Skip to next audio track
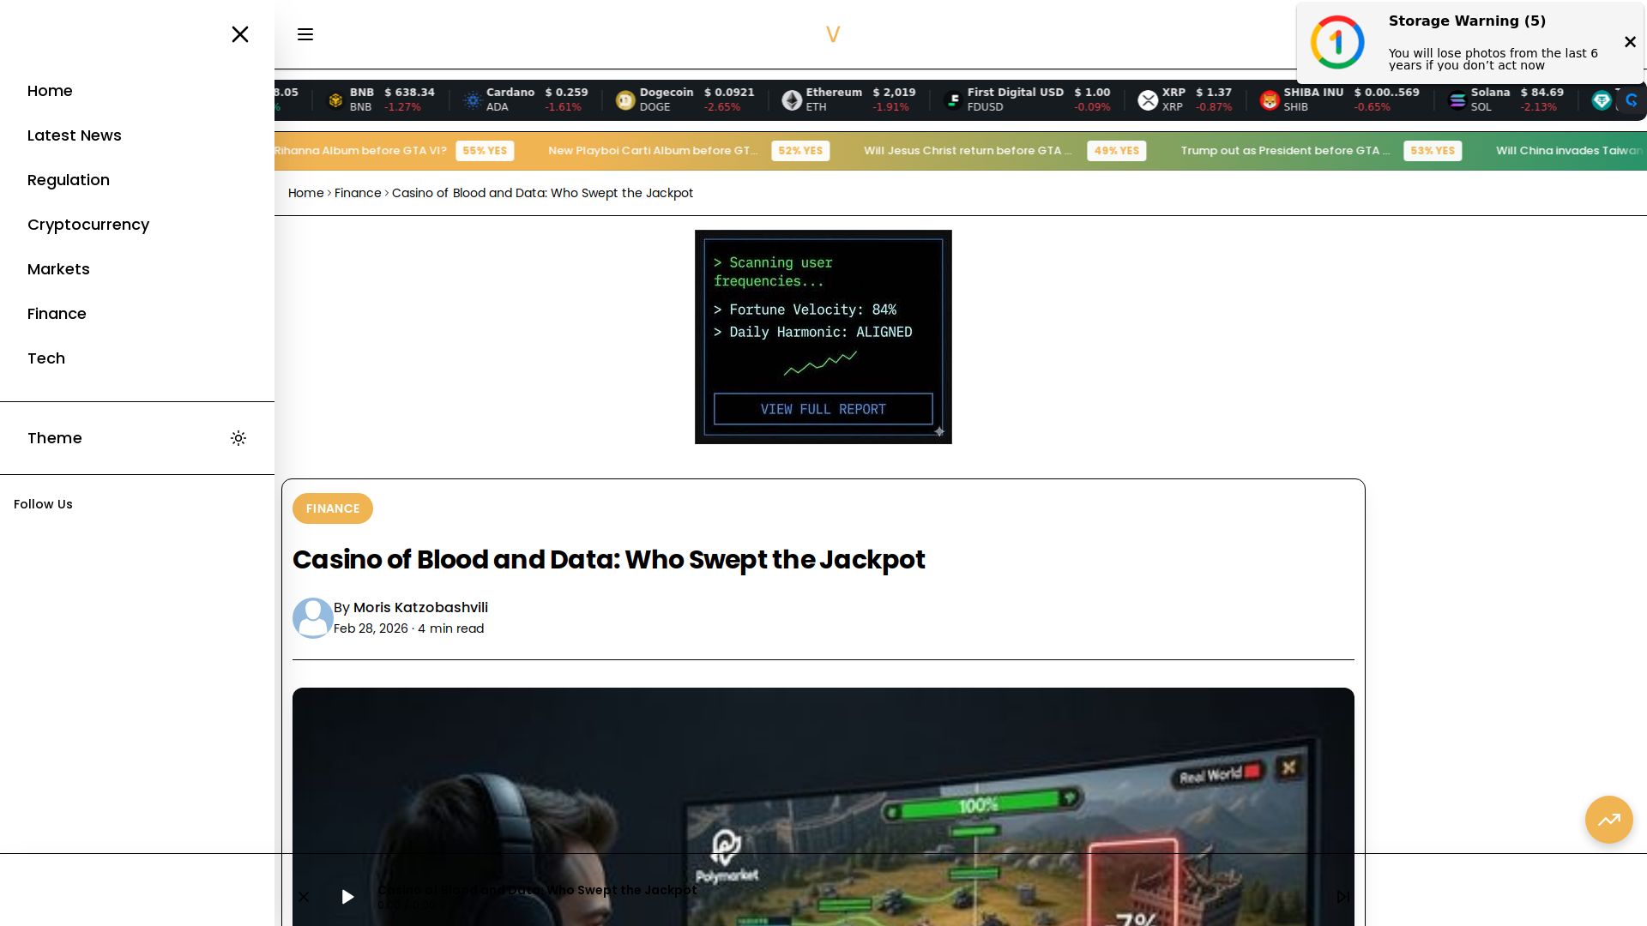 click(1342, 897)
